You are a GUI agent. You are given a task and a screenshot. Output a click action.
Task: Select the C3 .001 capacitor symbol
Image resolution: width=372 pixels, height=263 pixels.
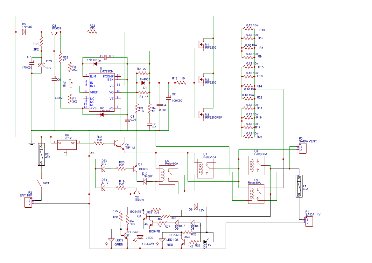pos(105,57)
